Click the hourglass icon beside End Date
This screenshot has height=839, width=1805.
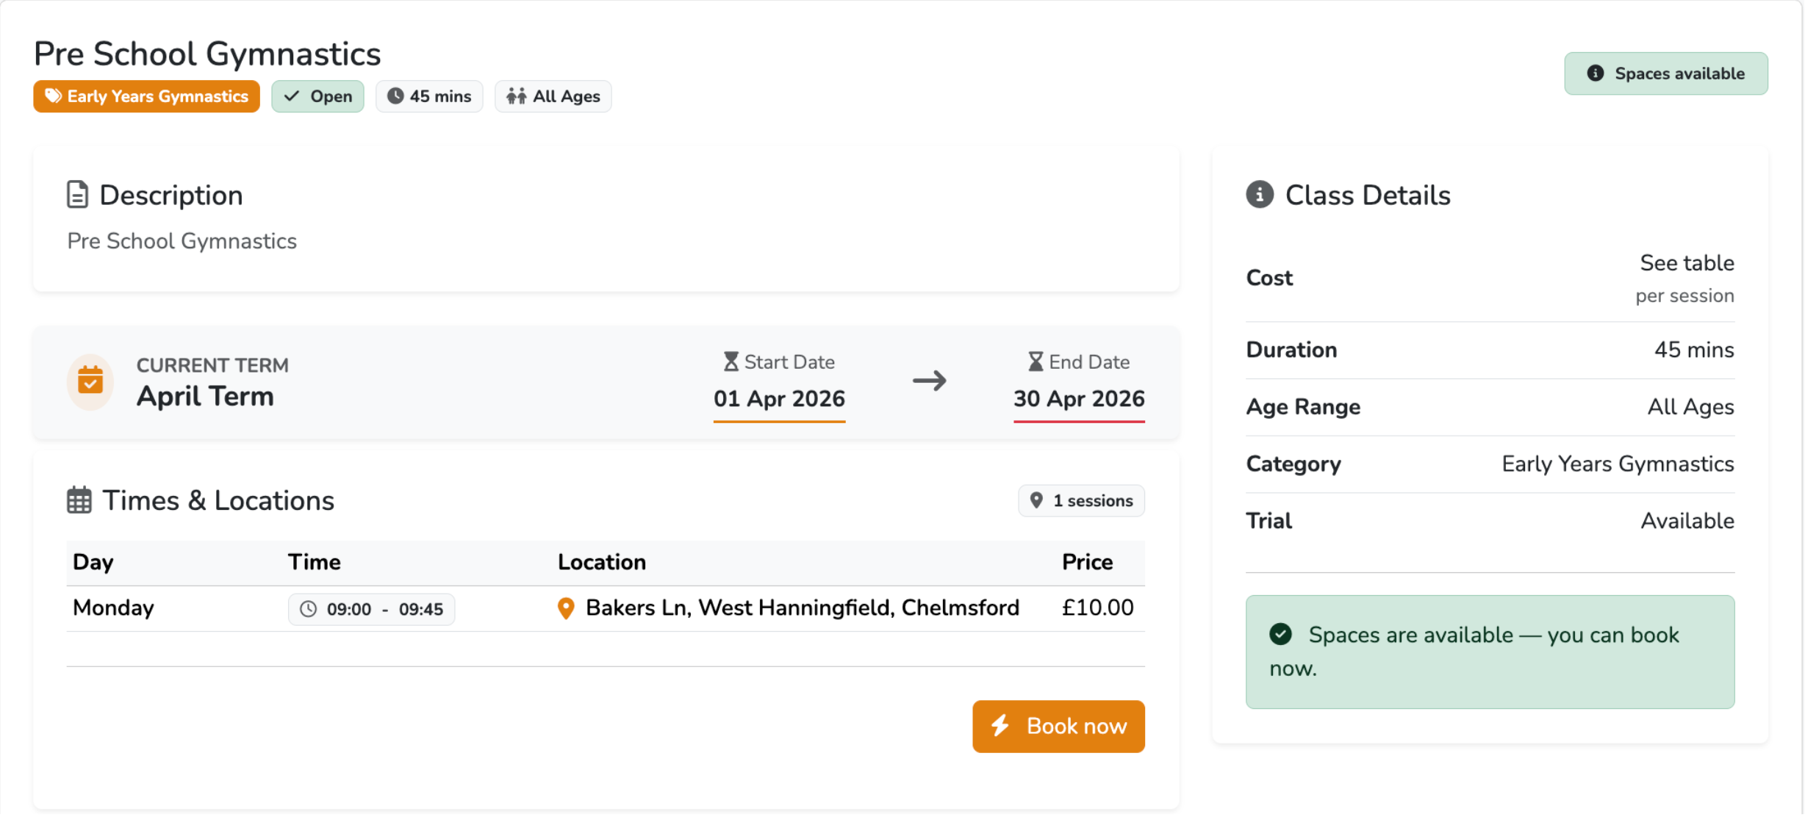pyautogui.click(x=1035, y=361)
